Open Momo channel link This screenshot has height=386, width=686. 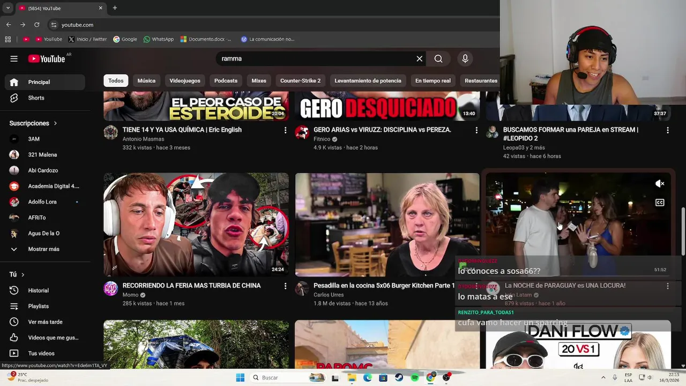[x=130, y=295]
